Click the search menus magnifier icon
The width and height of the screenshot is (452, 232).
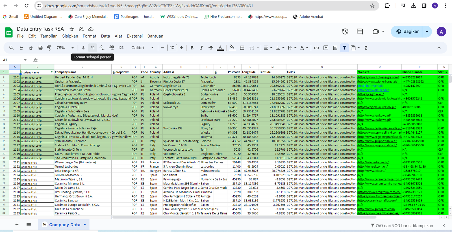coord(11,48)
